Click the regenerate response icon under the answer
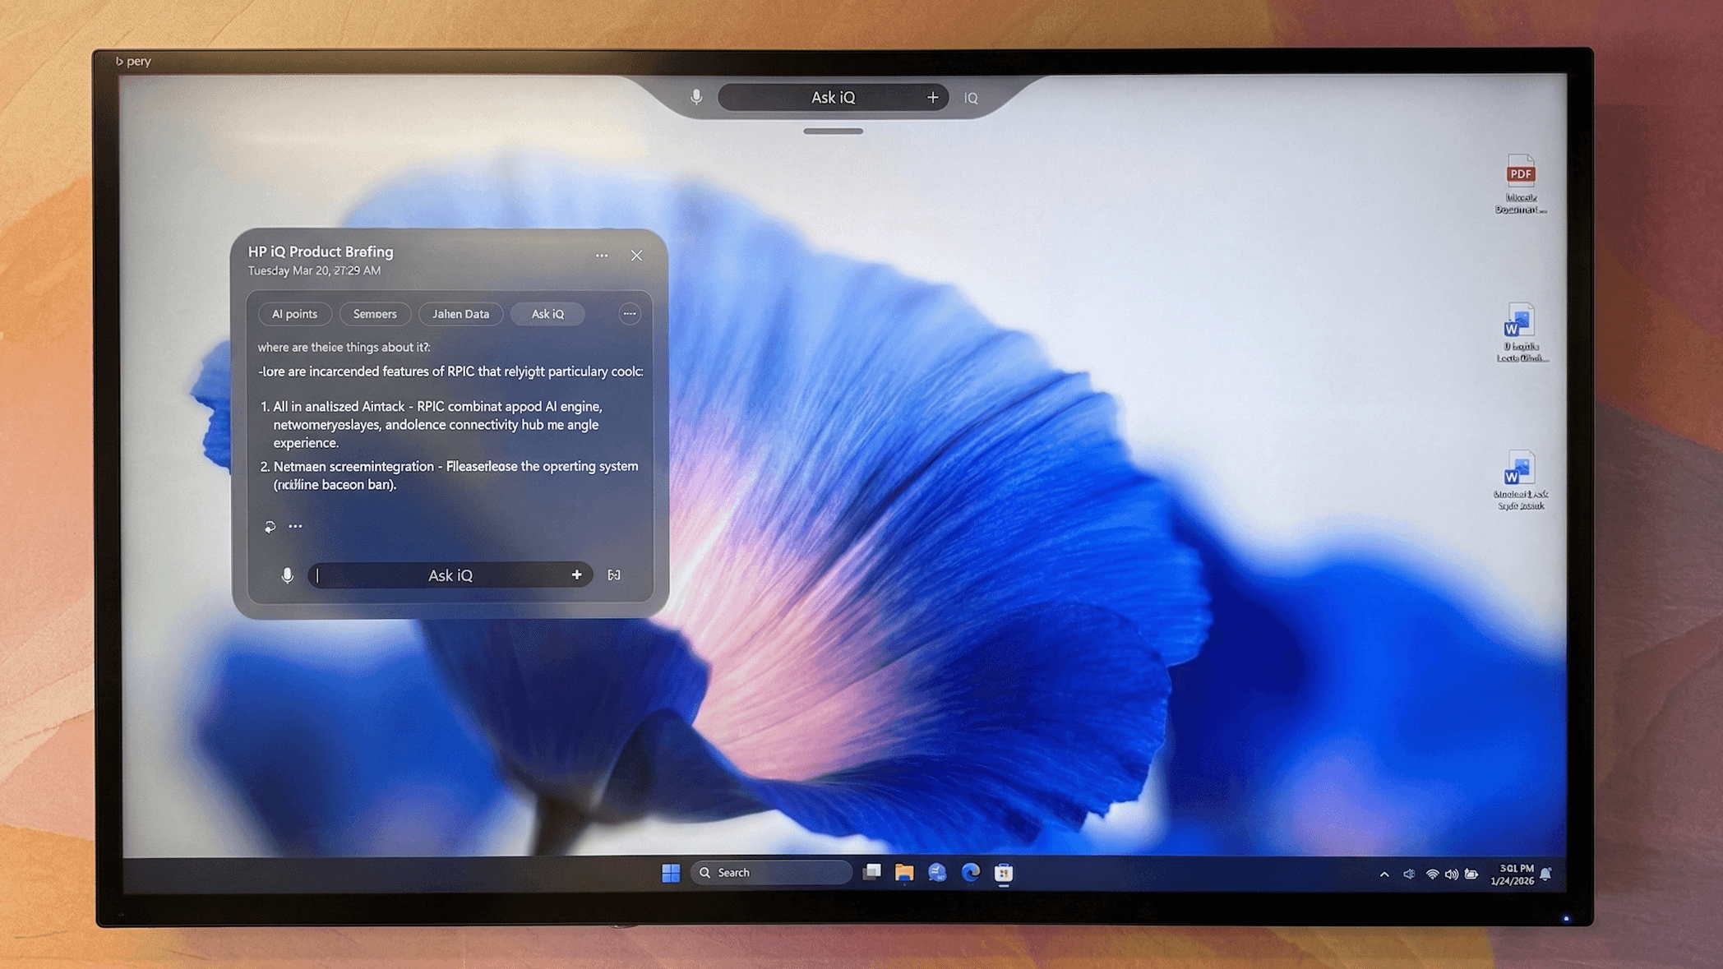1723x969 pixels. tap(270, 527)
